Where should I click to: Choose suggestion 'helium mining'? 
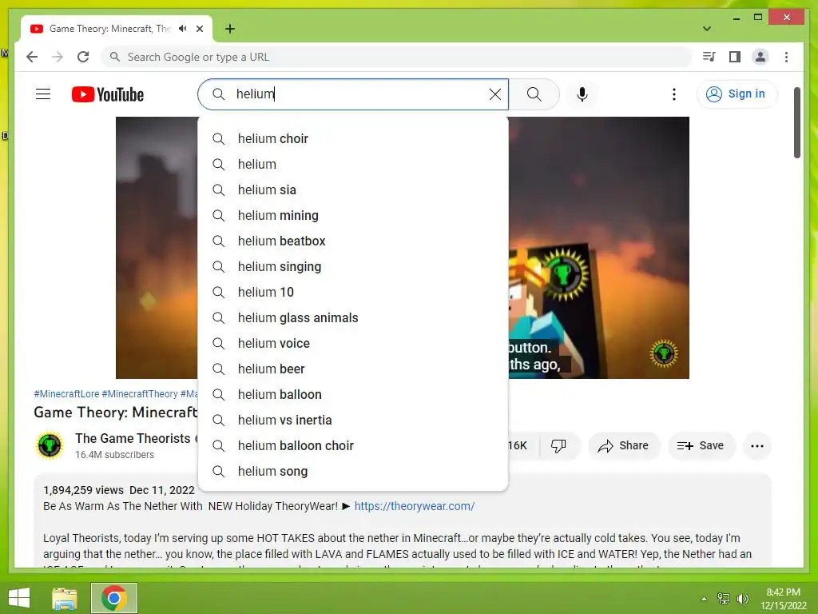point(352,215)
